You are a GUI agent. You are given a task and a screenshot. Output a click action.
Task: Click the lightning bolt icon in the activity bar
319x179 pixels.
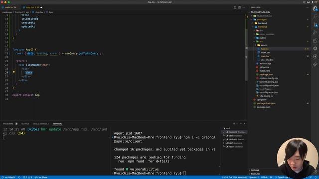click(x=315, y=56)
